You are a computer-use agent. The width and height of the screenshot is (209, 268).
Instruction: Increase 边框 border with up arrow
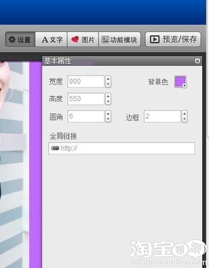point(184,113)
